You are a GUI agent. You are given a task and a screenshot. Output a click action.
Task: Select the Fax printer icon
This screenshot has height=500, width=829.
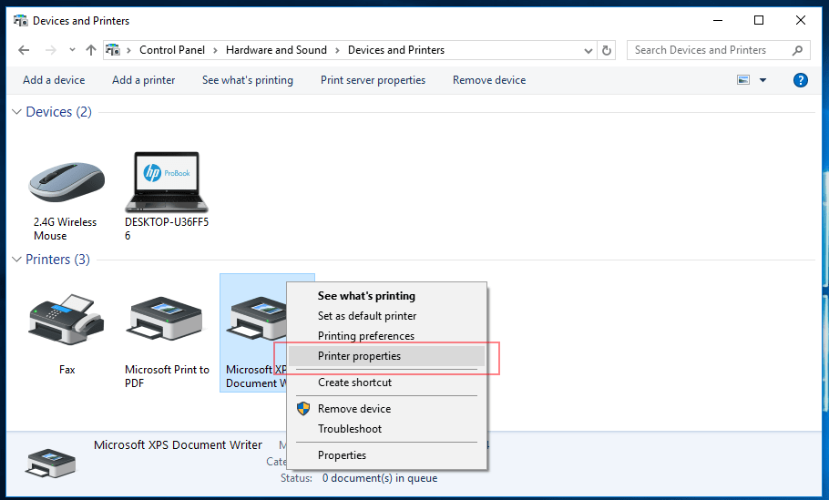67,320
